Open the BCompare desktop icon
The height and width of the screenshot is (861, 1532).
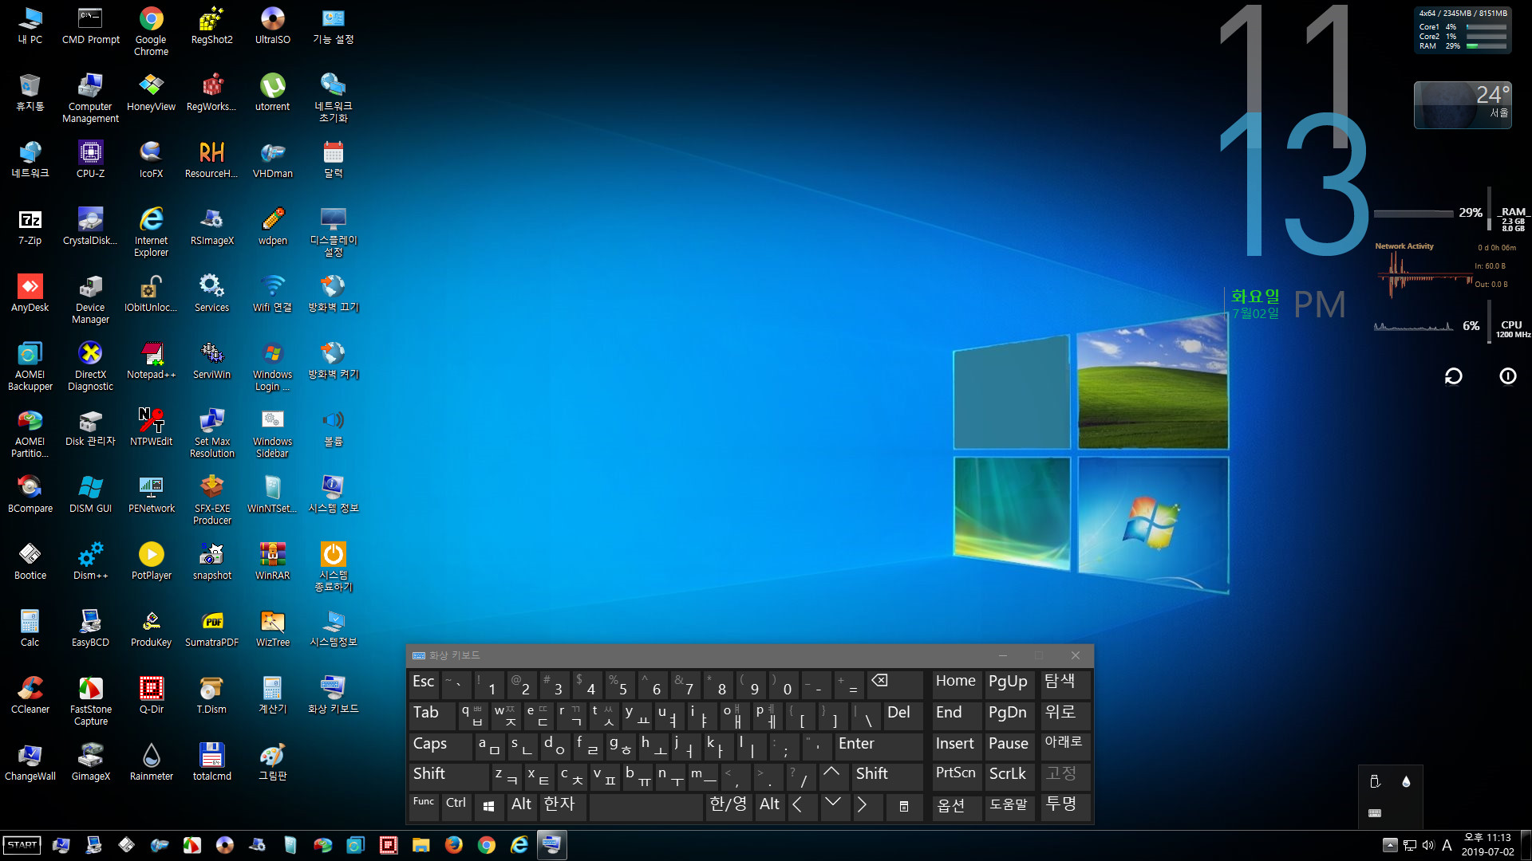30,494
